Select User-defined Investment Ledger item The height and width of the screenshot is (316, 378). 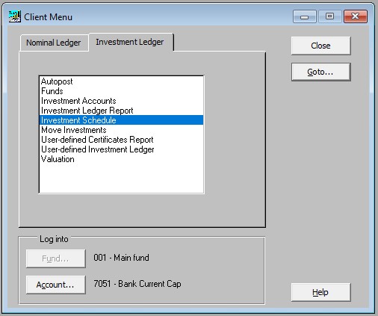(x=121, y=149)
